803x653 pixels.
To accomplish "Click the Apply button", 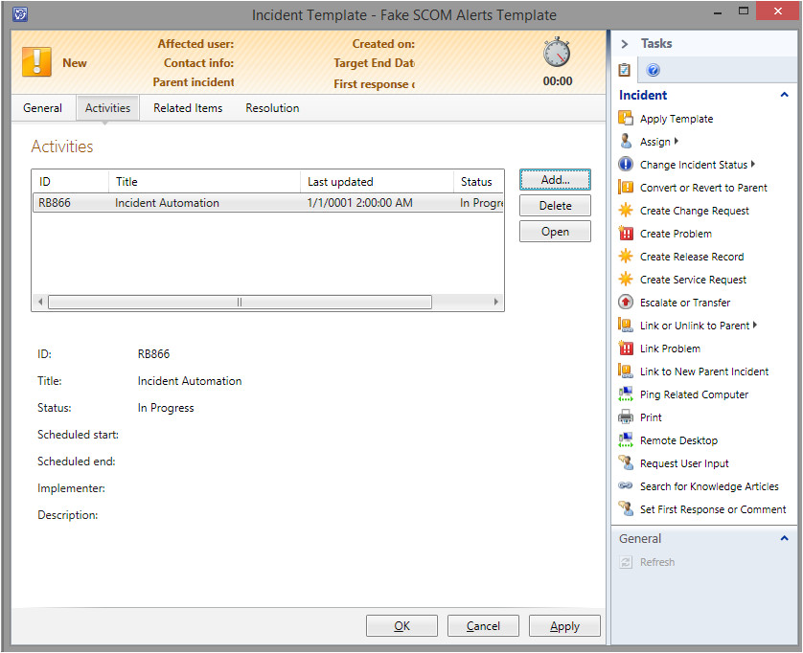I will coord(564,626).
